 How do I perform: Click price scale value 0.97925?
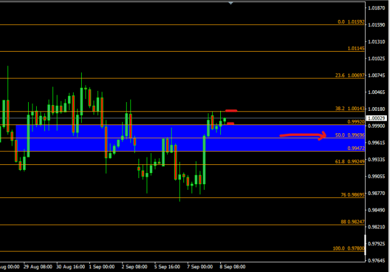point(376,244)
